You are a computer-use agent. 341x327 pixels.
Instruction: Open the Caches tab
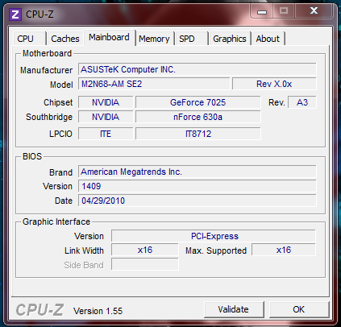click(x=65, y=39)
